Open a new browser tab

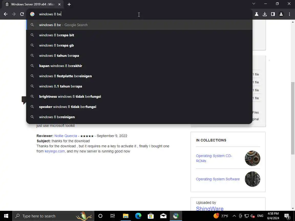(69, 4)
